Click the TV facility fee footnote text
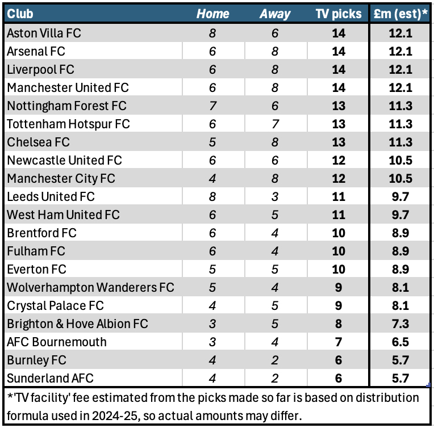The width and height of the screenshot is (434, 428). 213,404
